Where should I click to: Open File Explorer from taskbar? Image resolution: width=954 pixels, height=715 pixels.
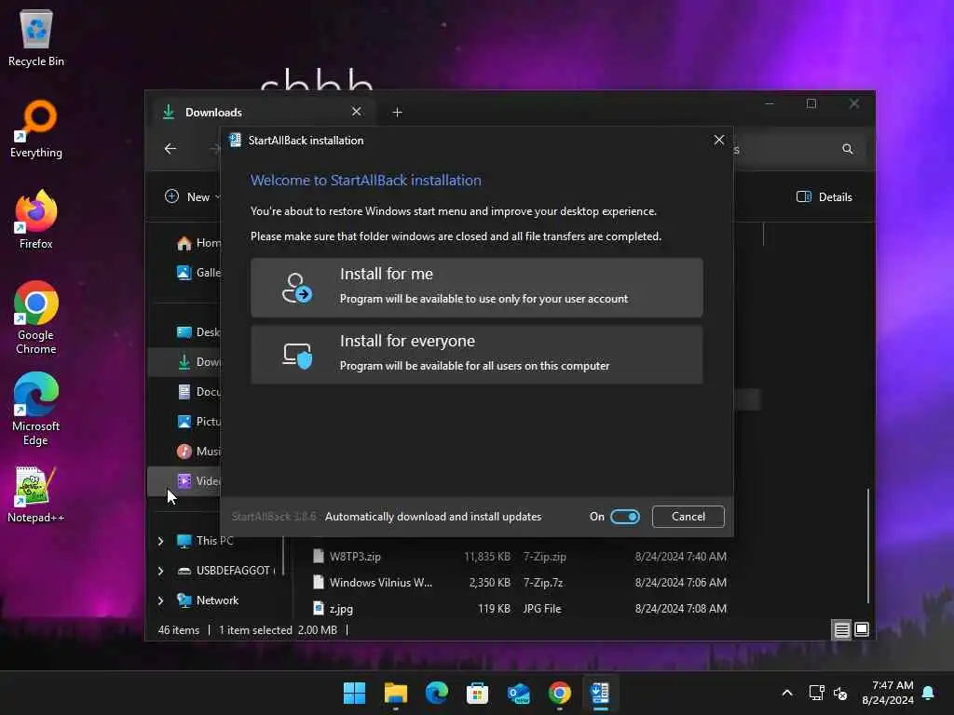(x=395, y=693)
